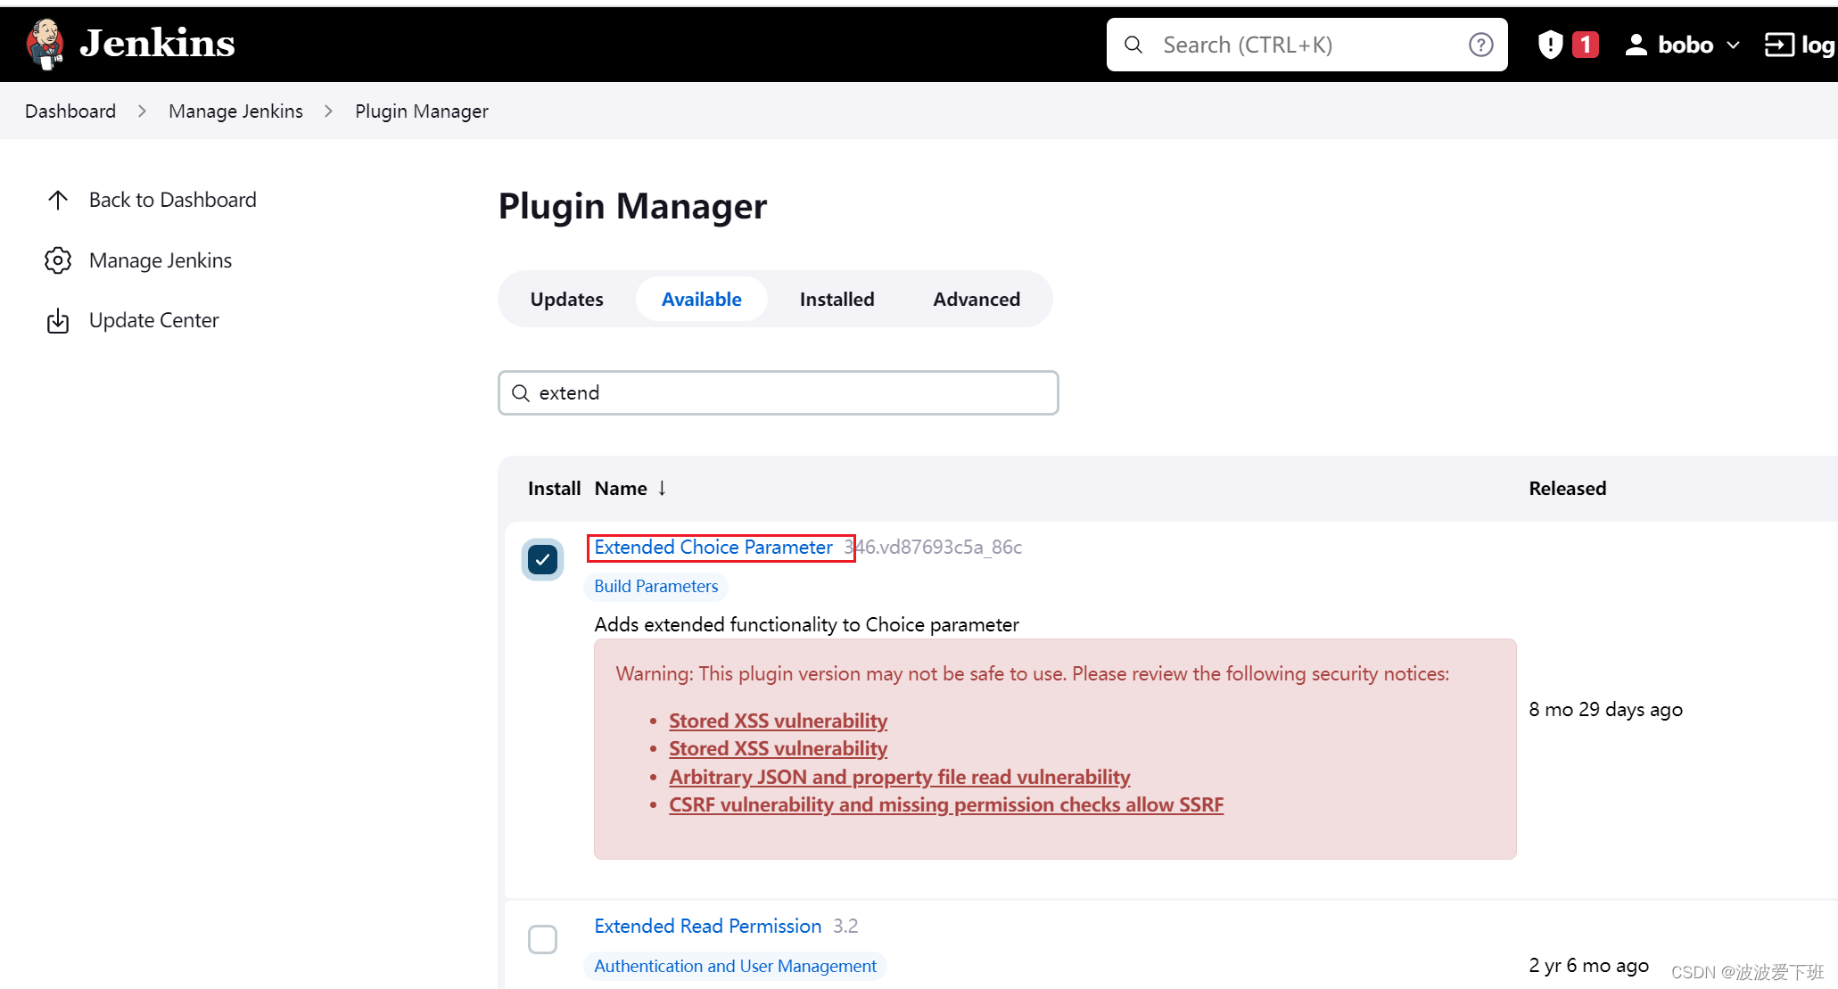The width and height of the screenshot is (1838, 989).
Task: Open the security warning shield icon
Action: click(1550, 45)
